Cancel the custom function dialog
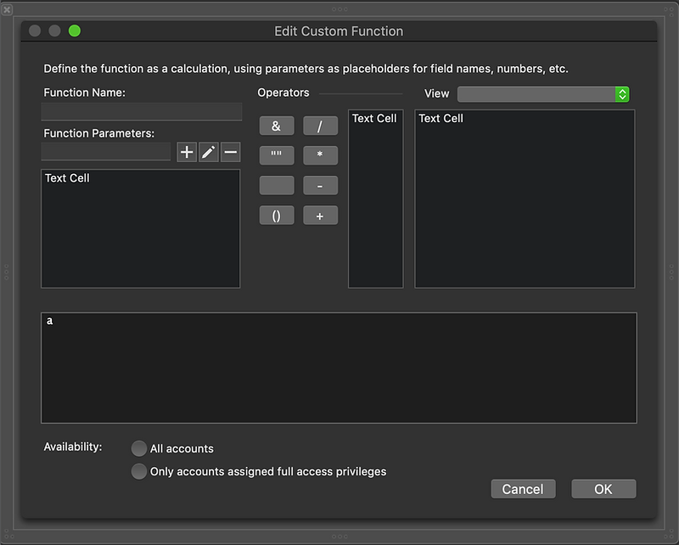Image resolution: width=679 pixels, height=545 pixels. click(523, 489)
